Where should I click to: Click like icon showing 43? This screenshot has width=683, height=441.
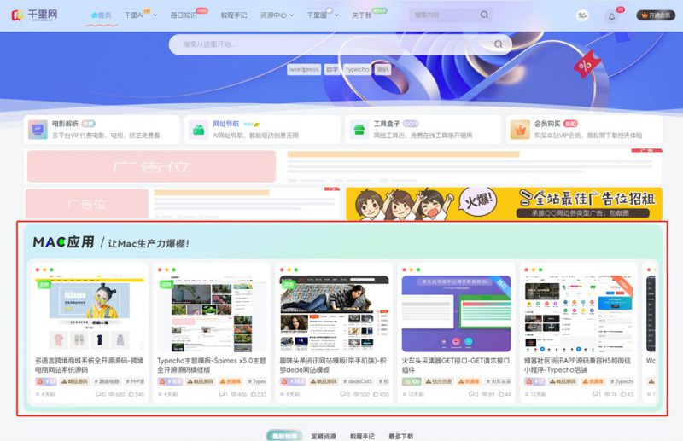click(x=623, y=394)
